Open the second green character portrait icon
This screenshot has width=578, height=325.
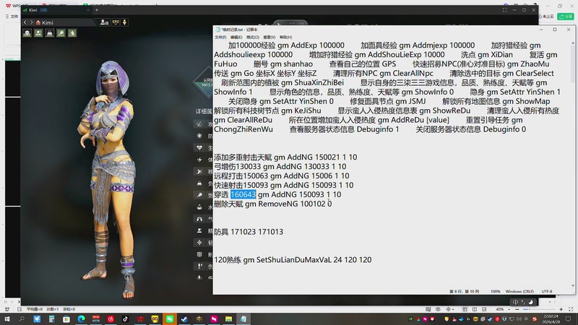click(38, 33)
